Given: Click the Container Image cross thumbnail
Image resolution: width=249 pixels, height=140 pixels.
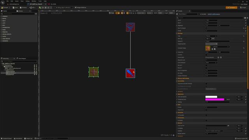Looking at the screenshot, I should point(208,48).
